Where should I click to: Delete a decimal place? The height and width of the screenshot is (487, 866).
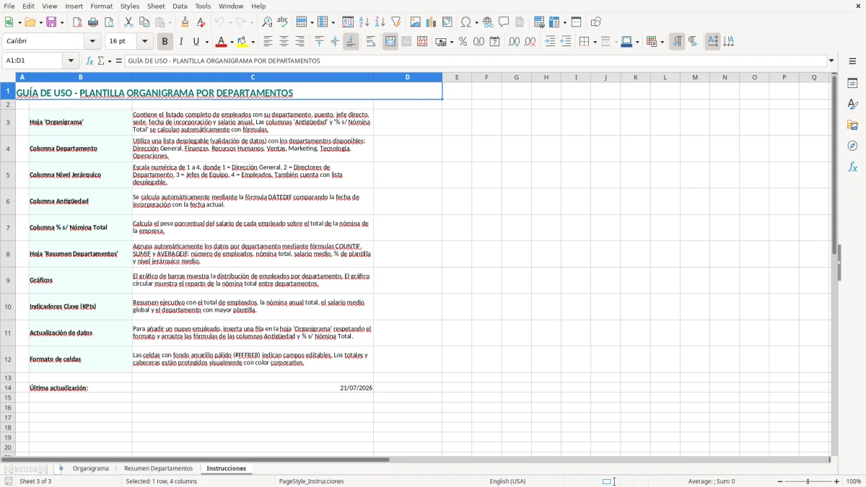coord(530,42)
